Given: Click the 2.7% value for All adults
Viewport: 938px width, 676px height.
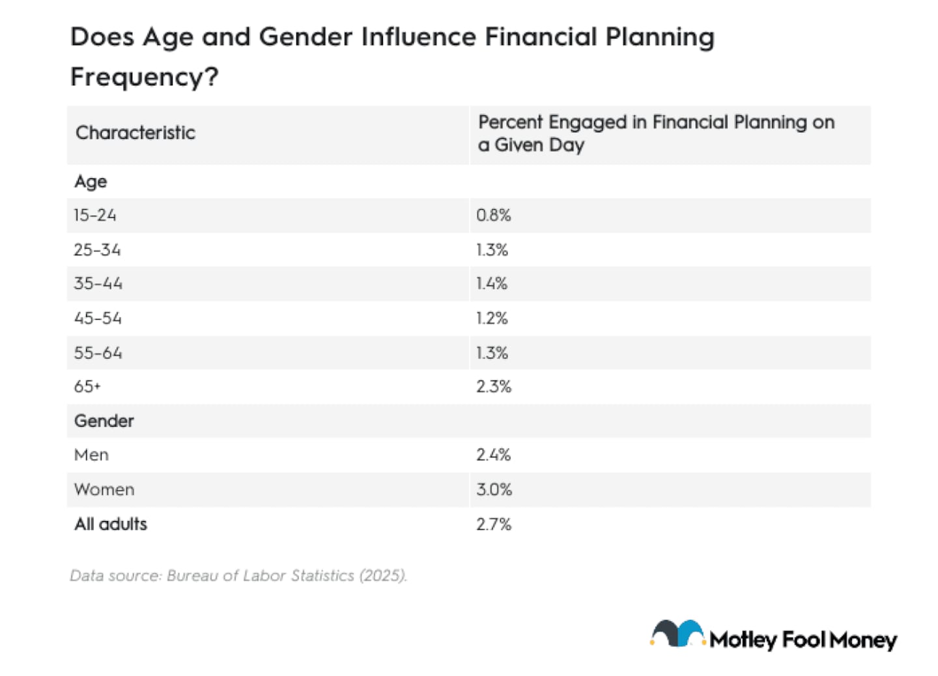Looking at the screenshot, I should point(493,524).
